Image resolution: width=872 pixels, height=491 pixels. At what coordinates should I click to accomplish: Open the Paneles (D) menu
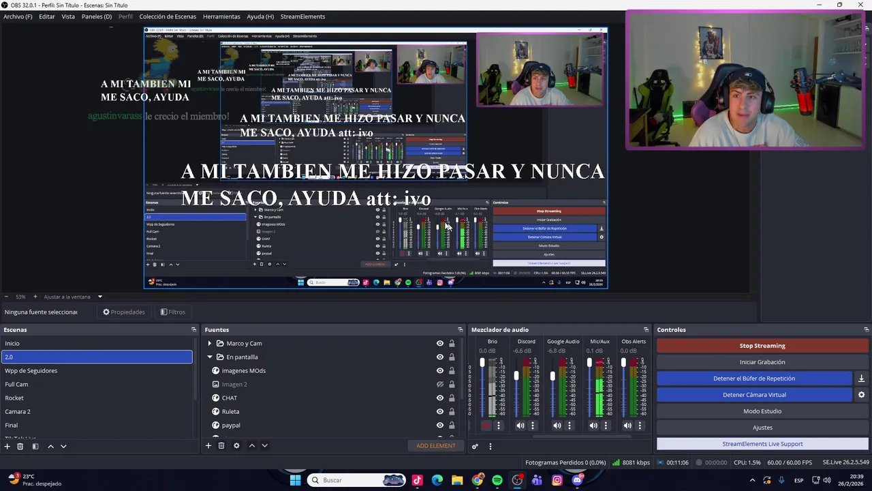[97, 16]
